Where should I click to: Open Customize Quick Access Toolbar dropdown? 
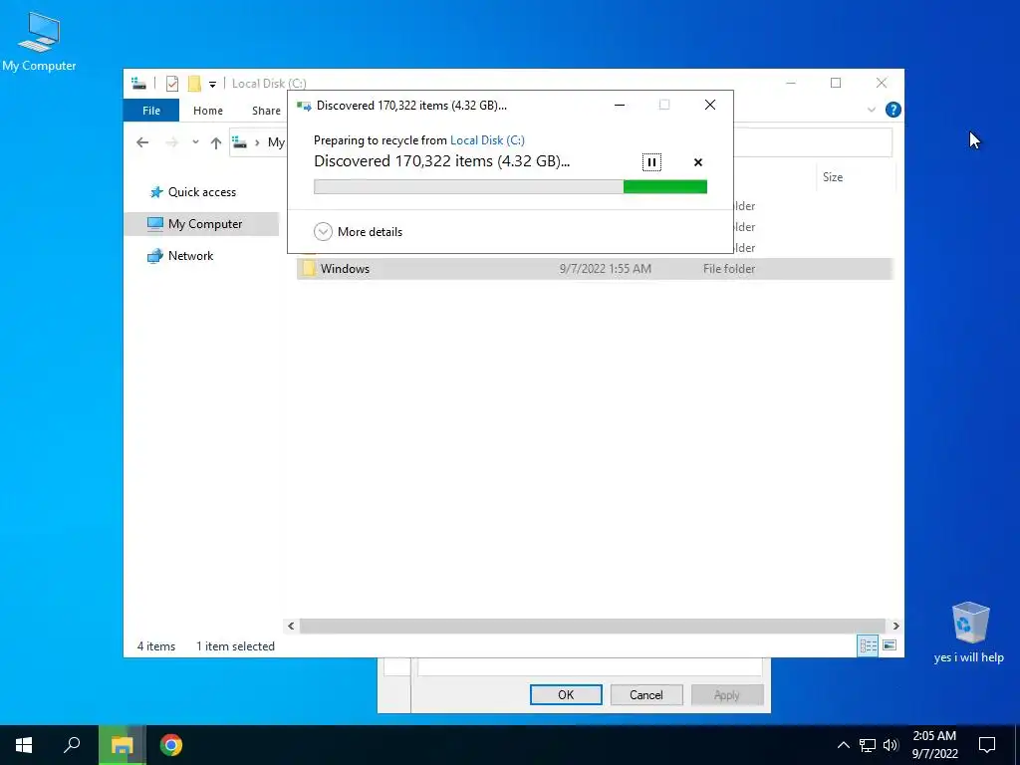(212, 84)
